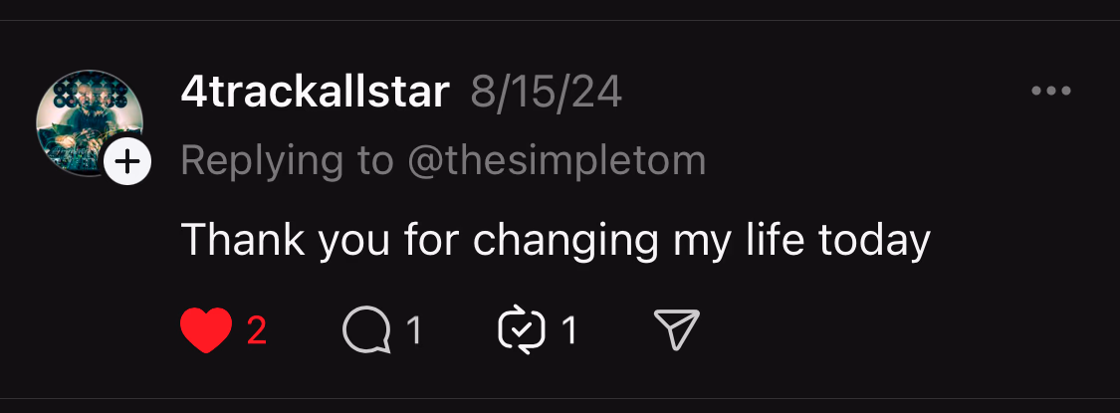
Task: Share the post with paper plane icon
Action: pos(677,330)
